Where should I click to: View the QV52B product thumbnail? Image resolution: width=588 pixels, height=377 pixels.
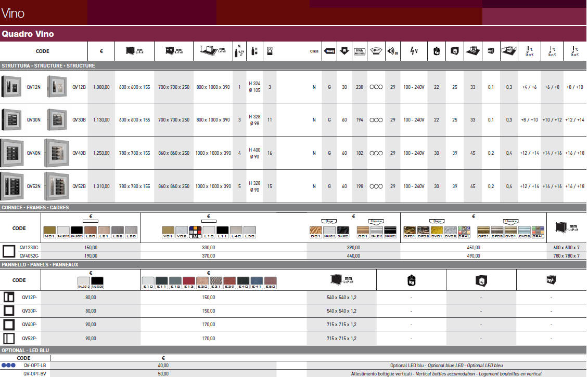pos(57,186)
